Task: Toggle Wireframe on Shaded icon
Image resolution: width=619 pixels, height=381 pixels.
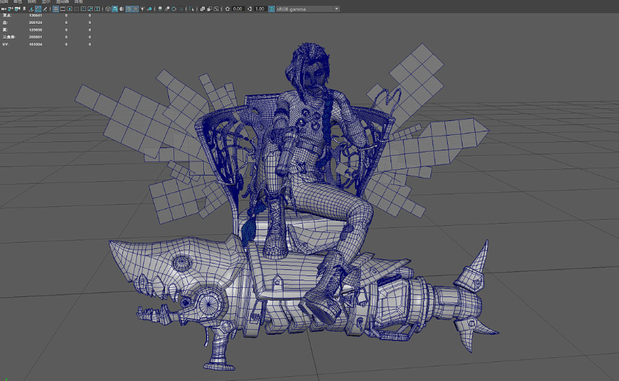Action: pos(129,8)
